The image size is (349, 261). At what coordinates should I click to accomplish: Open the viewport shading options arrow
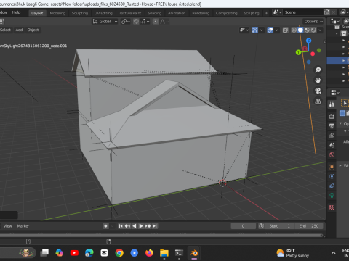click(320, 30)
